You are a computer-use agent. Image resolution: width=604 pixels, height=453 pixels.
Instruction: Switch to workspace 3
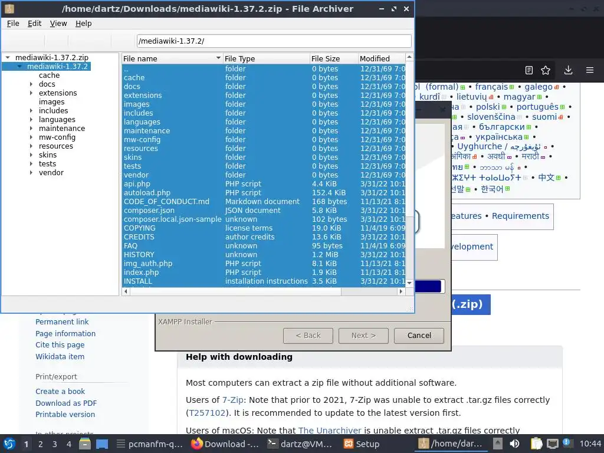(x=55, y=444)
